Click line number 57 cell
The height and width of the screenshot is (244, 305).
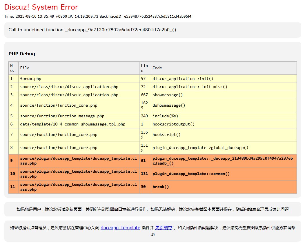click(x=145, y=79)
